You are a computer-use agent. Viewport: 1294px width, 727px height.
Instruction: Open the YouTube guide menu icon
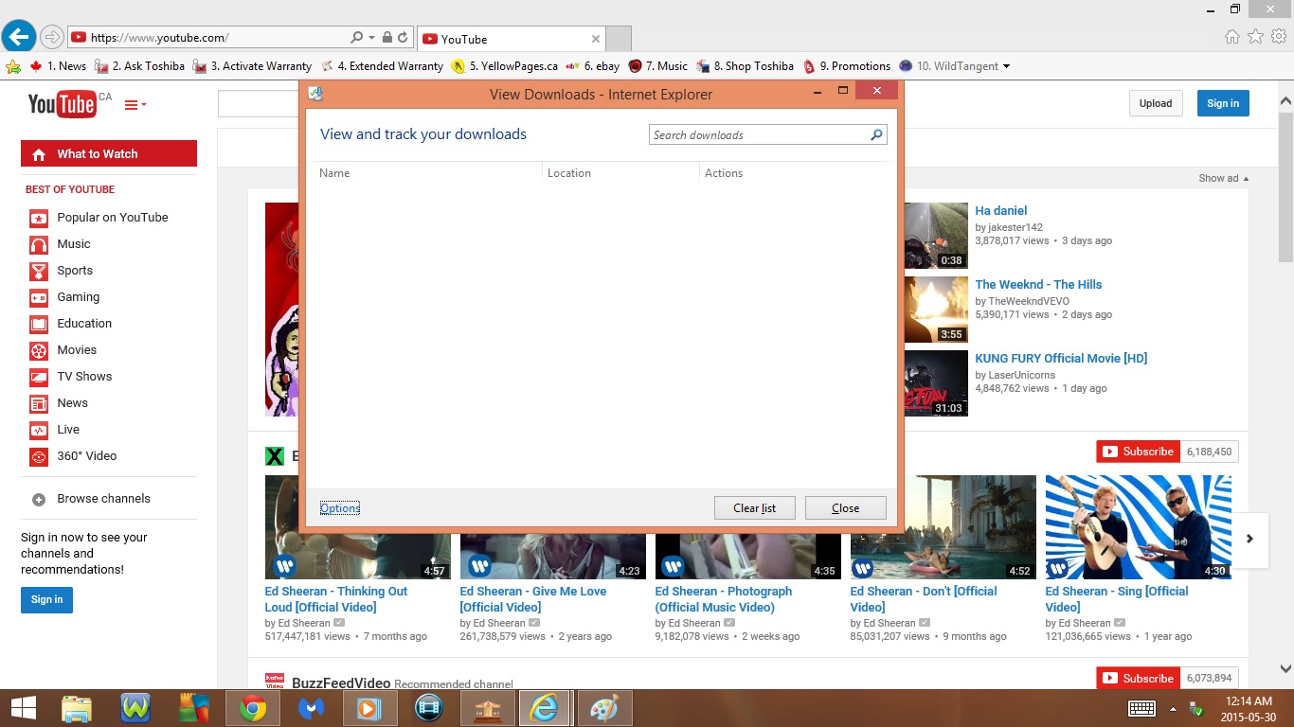click(135, 104)
